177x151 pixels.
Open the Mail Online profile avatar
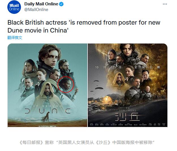click(14, 7)
